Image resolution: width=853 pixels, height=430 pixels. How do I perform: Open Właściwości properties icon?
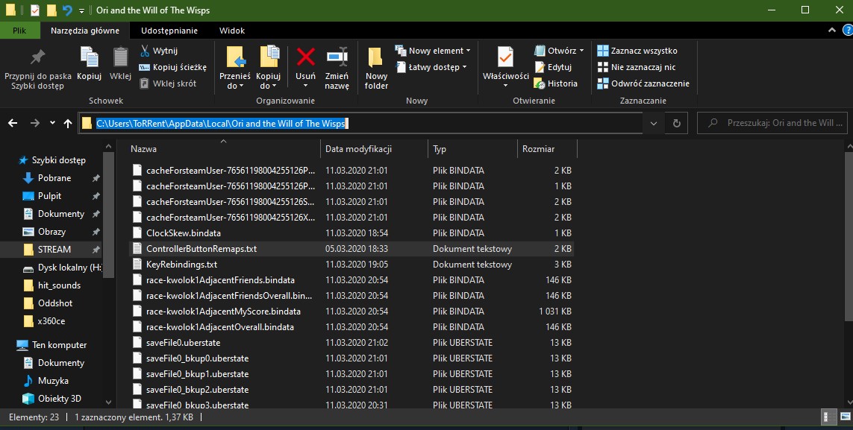pyautogui.click(x=505, y=63)
